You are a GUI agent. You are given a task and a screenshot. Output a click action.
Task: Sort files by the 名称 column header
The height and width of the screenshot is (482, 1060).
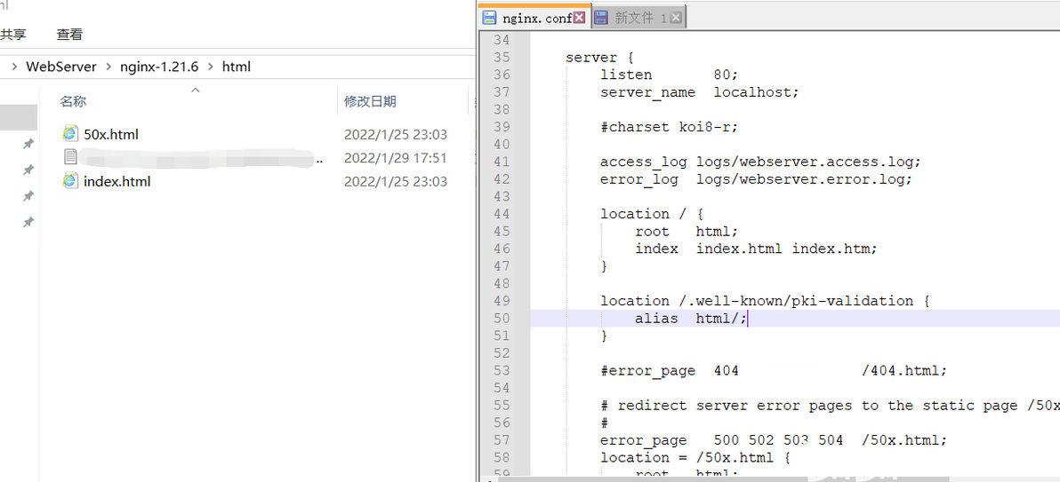(x=73, y=102)
